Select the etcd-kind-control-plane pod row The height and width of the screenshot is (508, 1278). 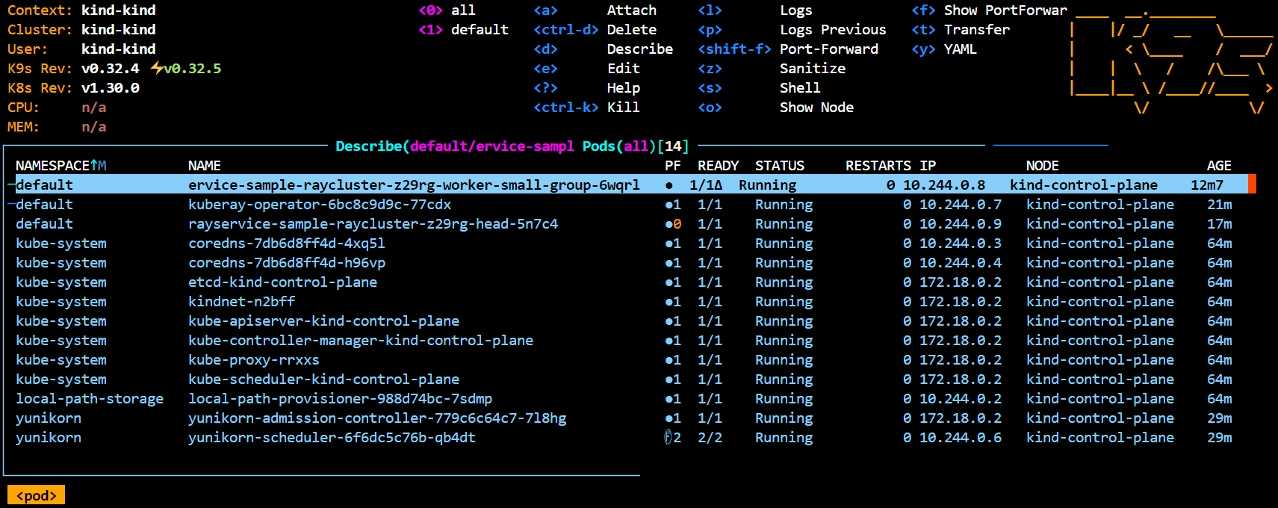point(282,282)
